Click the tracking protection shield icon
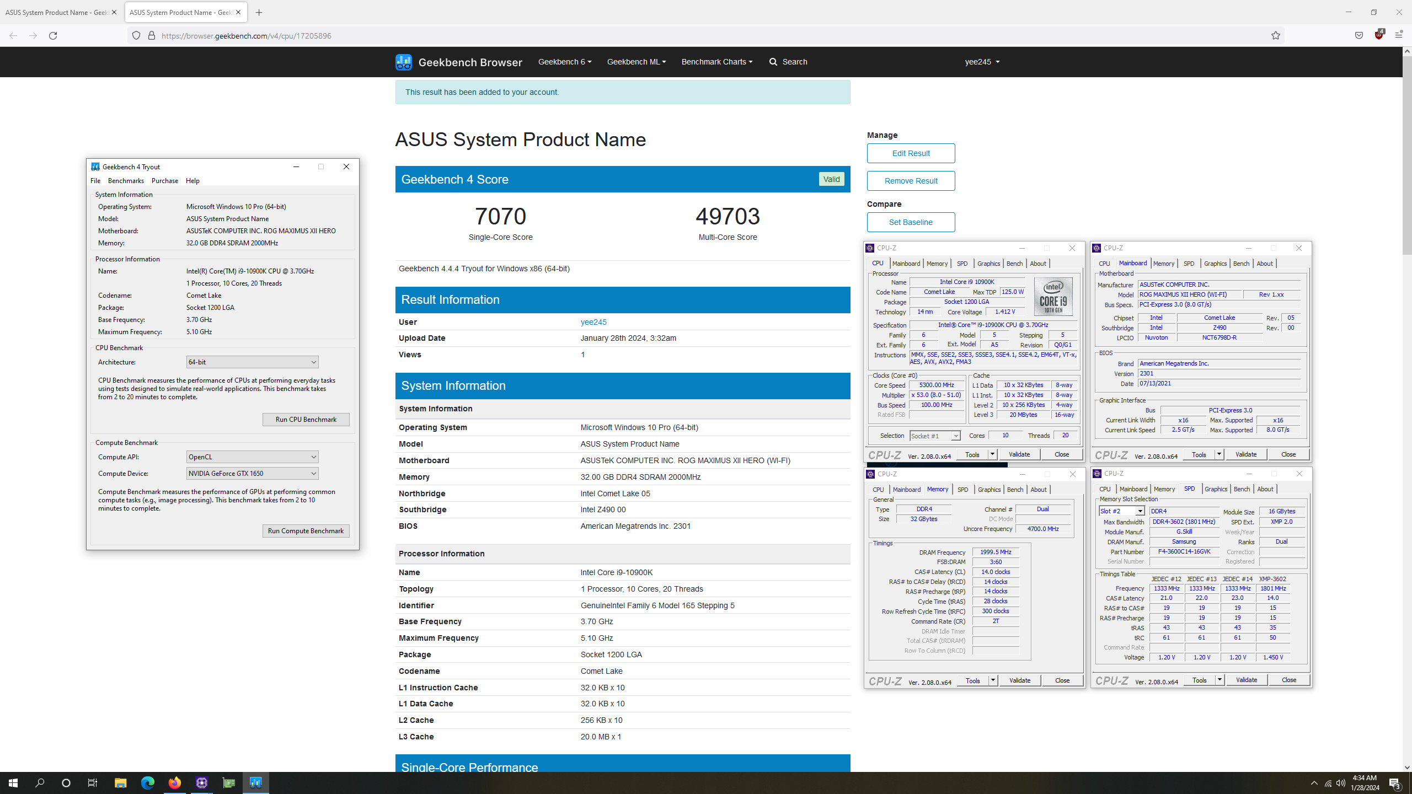The width and height of the screenshot is (1412, 794). [136, 36]
